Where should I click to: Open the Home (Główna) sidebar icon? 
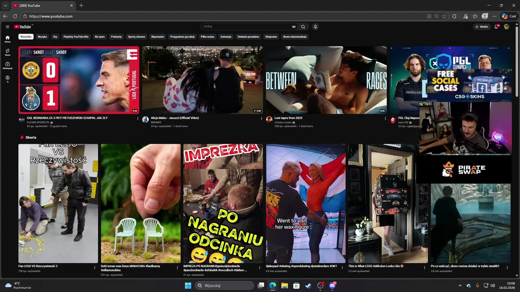(7, 39)
